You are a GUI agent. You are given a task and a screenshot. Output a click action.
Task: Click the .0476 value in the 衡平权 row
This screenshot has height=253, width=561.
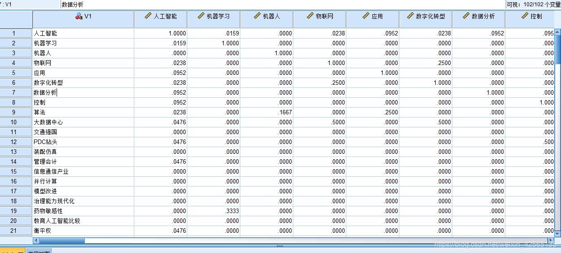click(x=179, y=231)
